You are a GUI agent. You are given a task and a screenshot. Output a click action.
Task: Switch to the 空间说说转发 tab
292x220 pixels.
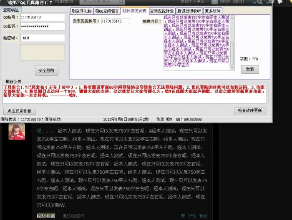click(162, 11)
